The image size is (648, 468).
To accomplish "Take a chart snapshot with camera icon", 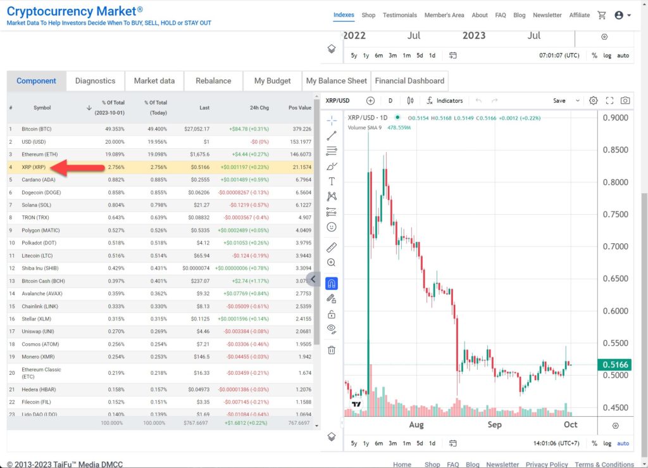I will 625,101.
